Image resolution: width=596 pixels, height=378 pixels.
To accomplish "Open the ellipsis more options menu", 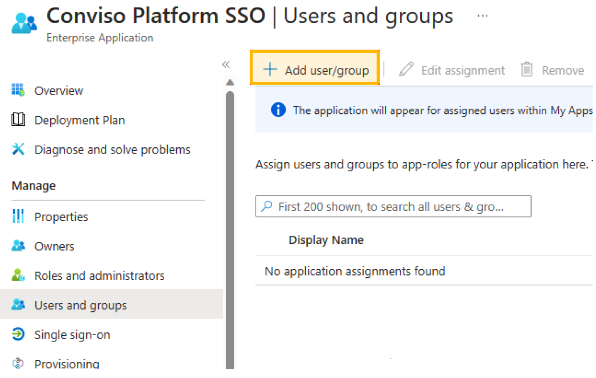I will [482, 16].
